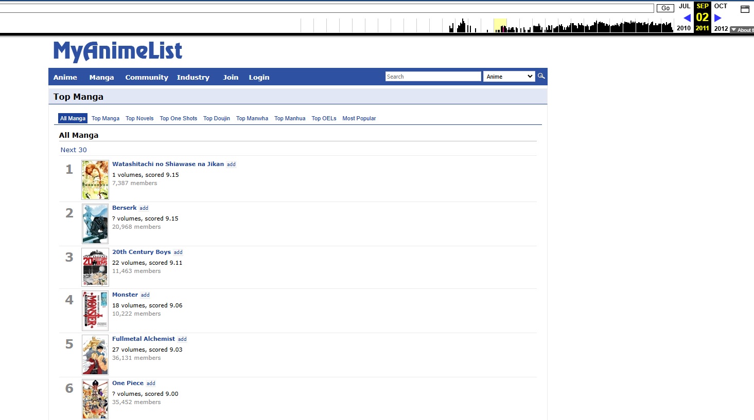Viewport: 754px width, 420px height.
Task: Click the text 36,131 members
Action: pos(136,358)
